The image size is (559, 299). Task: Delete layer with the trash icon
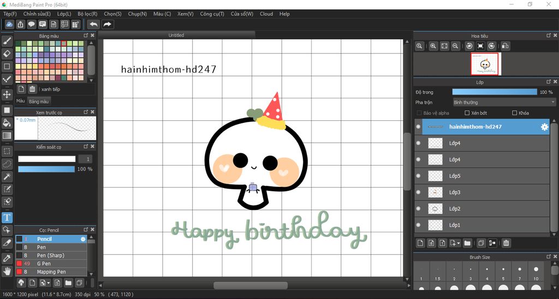[x=506, y=243]
